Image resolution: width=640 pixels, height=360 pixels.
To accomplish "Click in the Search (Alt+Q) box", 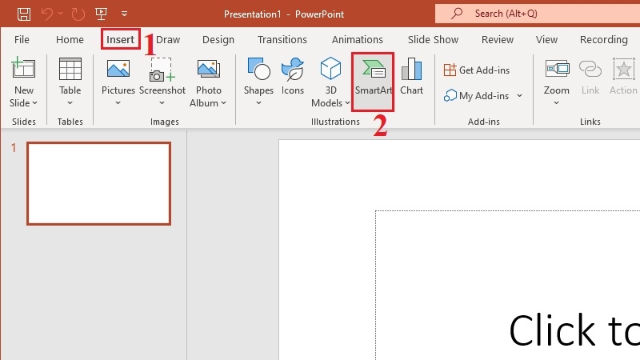I will 537,14.
